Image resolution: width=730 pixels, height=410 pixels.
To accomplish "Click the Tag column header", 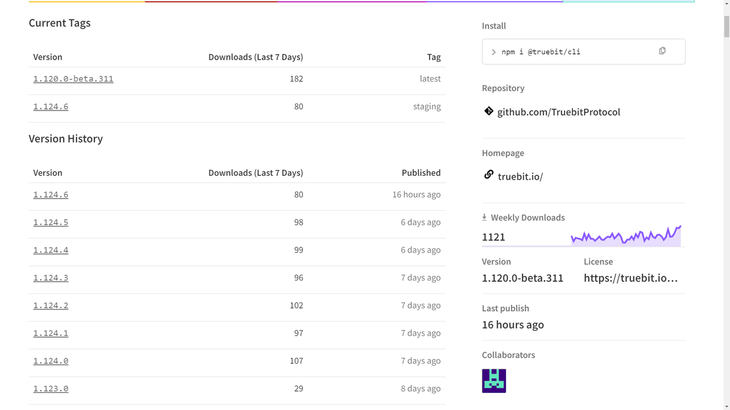I will [434, 57].
